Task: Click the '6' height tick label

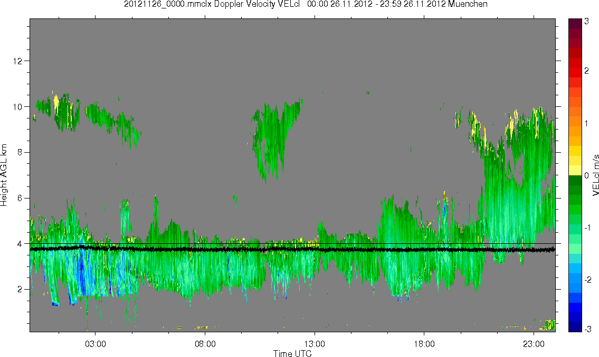Action: [x=20, y=198]
